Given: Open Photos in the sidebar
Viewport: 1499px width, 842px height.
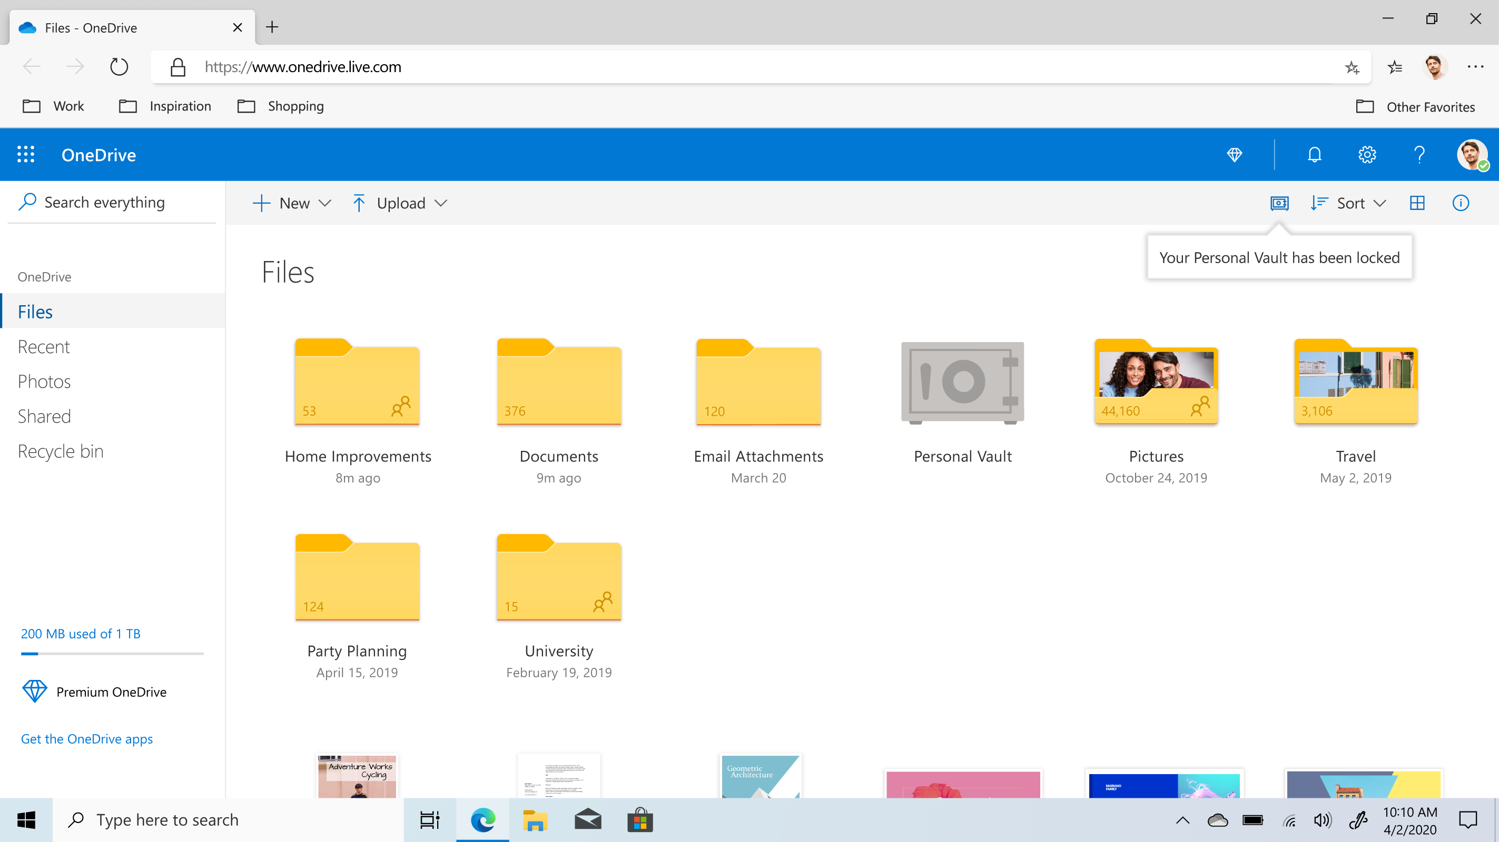Looking at the screenshot, I should click(44, 382).
